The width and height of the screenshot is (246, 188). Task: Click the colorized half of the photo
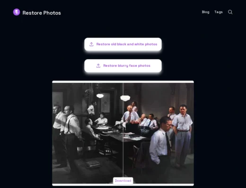tap(158, 133)
